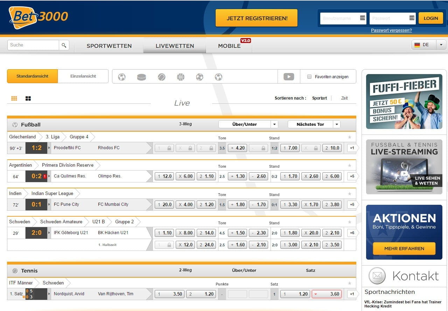
Task: Select over 3.5 goals odds 4.20
Action: pos(237,148)
